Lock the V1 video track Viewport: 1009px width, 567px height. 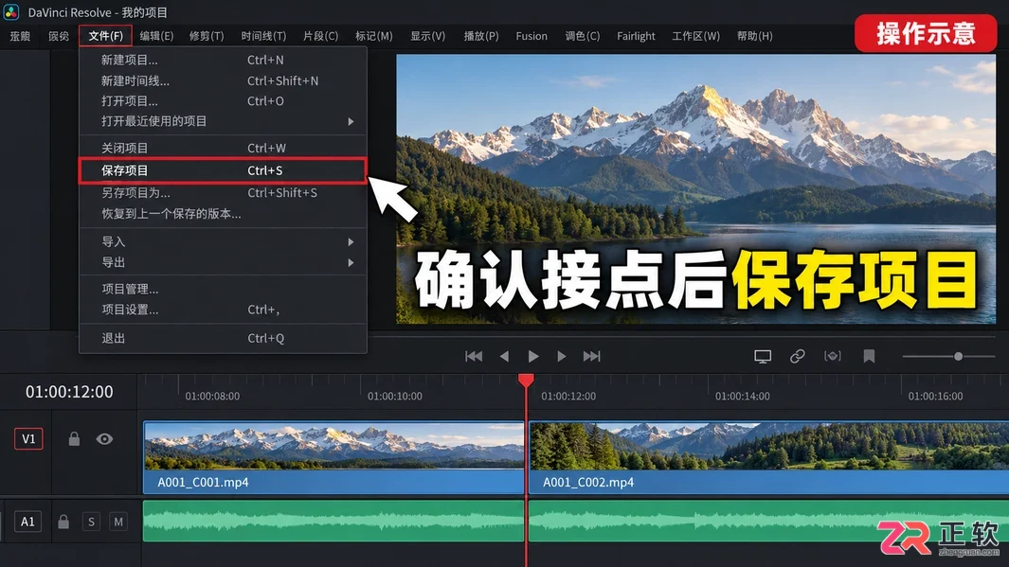tap(74, 439)
